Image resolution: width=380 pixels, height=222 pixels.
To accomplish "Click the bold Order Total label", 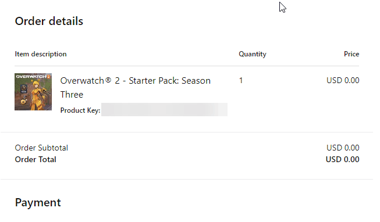I will tap(35, 160).
